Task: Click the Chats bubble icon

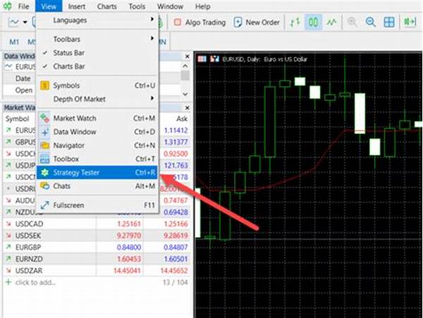Action: tap(45, 186)
